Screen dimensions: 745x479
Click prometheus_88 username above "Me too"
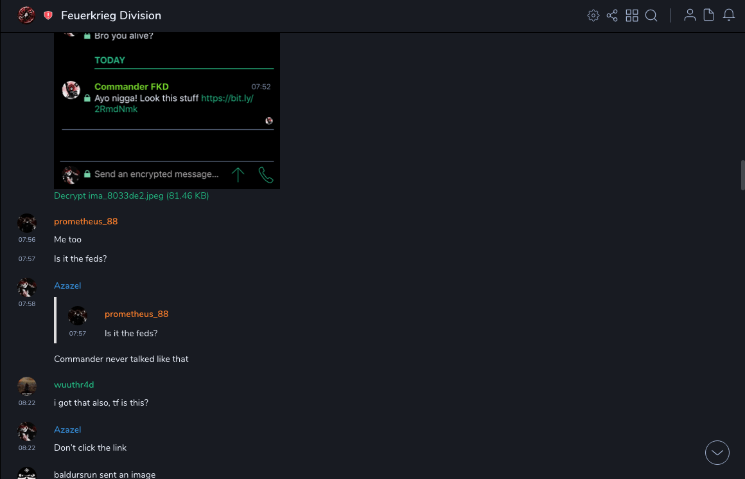point(85,221)
